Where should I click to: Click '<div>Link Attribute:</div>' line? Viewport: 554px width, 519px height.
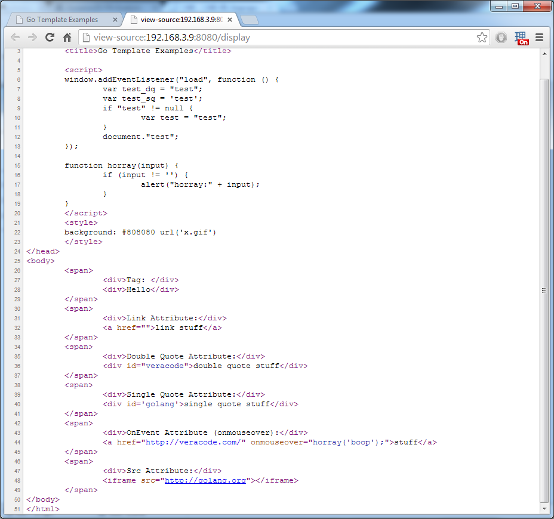pyautogui.click(x=165, y=318)
